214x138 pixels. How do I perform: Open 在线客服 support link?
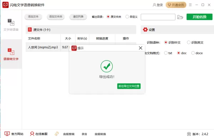39,134
